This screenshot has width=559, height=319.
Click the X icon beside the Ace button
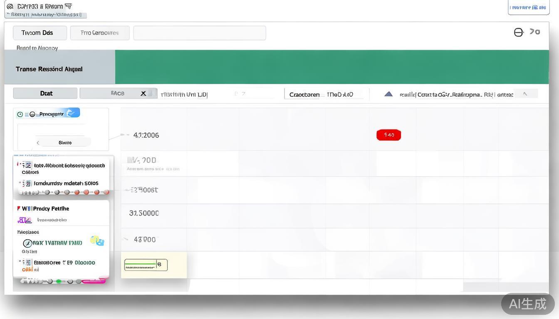point(143,93)
